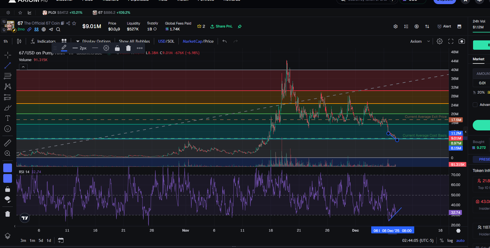Select the 1d time range

coord(49,240)
